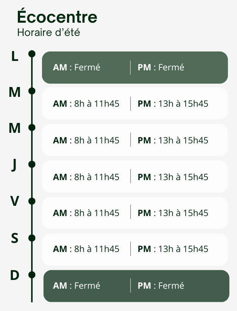Click the S day letter for Saturday

14,238
